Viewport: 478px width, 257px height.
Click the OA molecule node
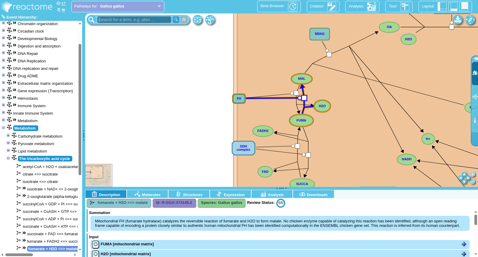click(389, 27)
